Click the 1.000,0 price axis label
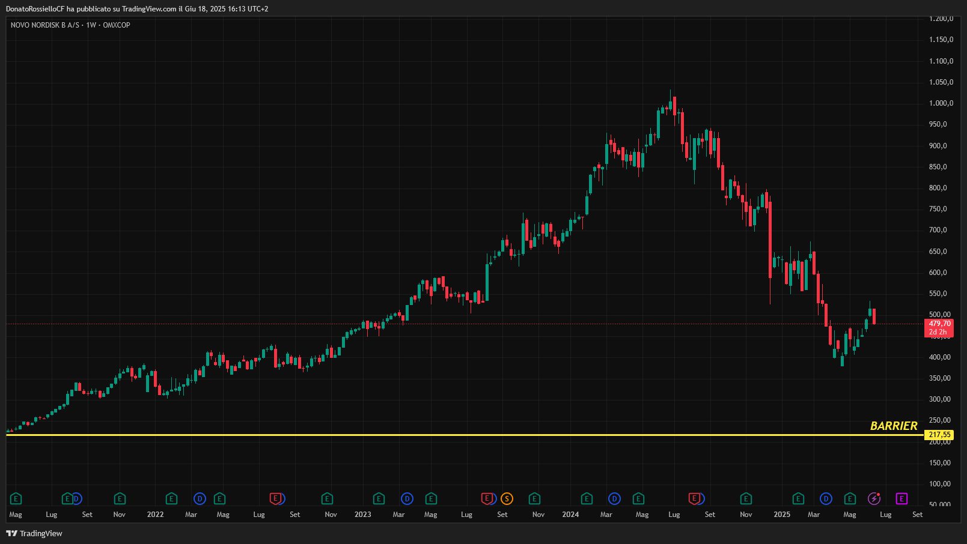 pyautogui.click(x=941, y=103)
